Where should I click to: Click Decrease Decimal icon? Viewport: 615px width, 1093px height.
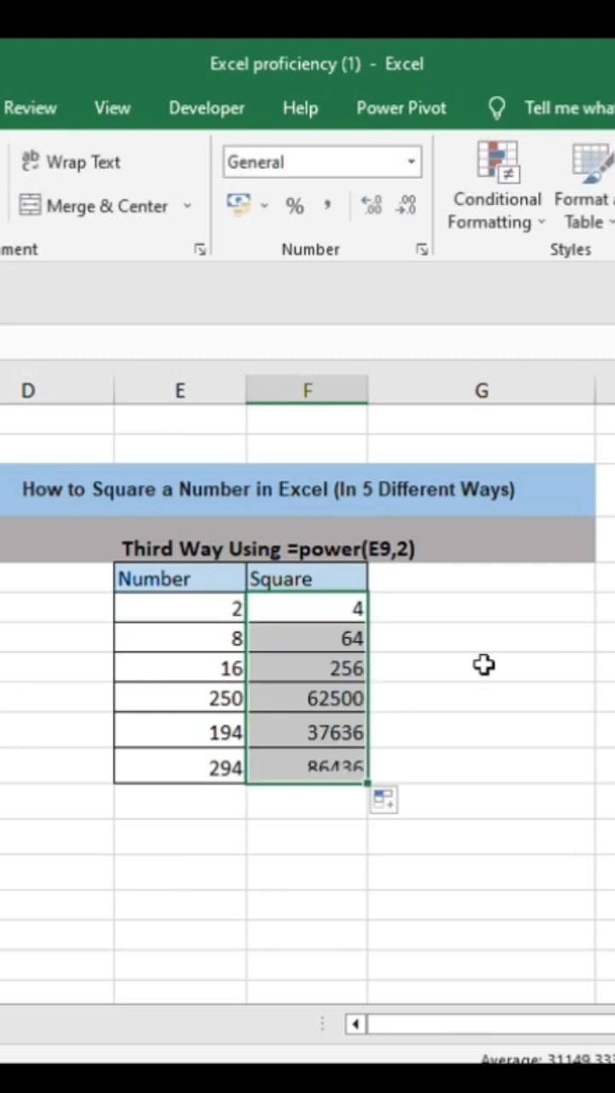coord(407,205)
